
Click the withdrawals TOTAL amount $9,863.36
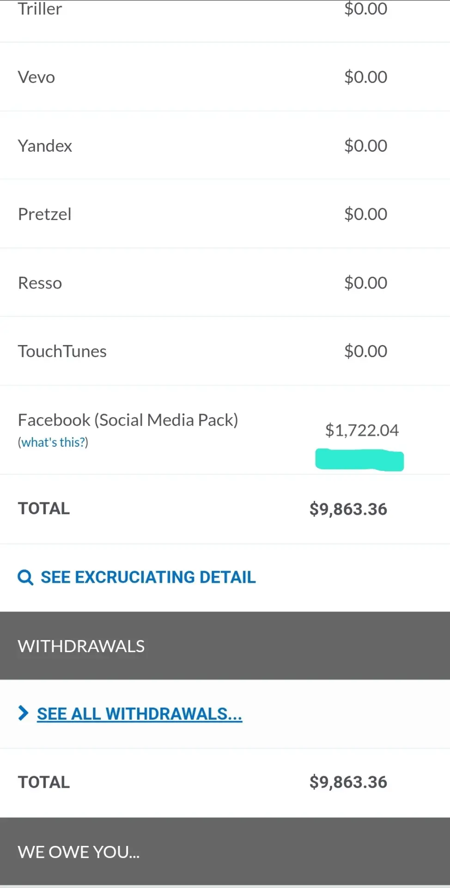348,782
